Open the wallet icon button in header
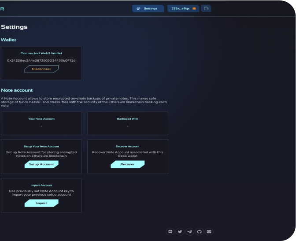296x241 pixels. [x=206, y=8]
